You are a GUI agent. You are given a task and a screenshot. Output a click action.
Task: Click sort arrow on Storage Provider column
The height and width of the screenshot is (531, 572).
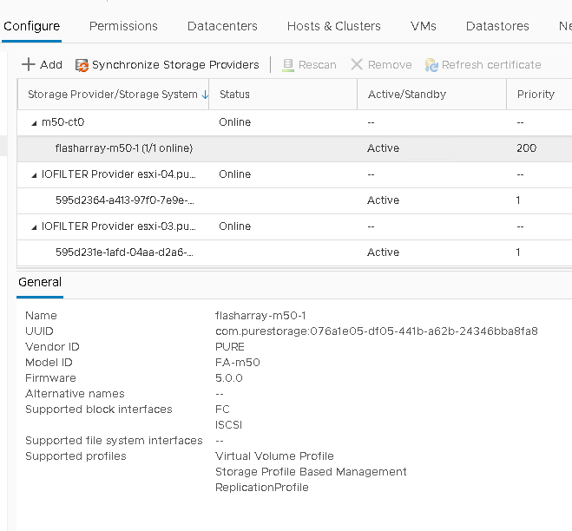pos(205,95)
